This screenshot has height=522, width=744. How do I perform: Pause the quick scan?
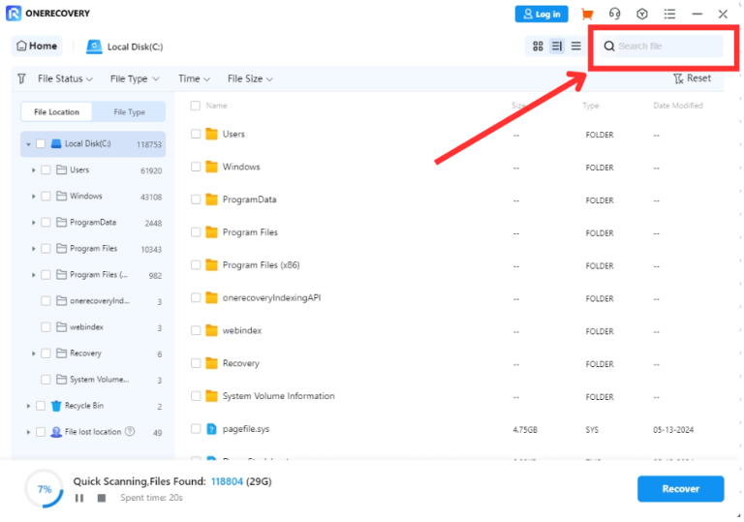click(x=79, y=498)
